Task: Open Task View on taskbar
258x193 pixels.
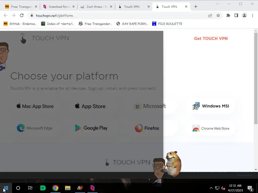Action: coord(30,188)
